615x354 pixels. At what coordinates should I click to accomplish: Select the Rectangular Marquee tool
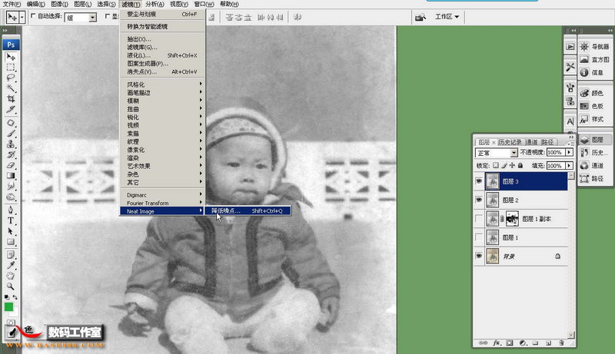[11, 68]
